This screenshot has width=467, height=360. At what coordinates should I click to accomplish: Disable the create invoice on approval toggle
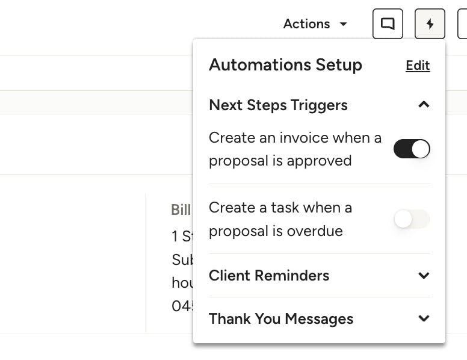click(412, 149)
